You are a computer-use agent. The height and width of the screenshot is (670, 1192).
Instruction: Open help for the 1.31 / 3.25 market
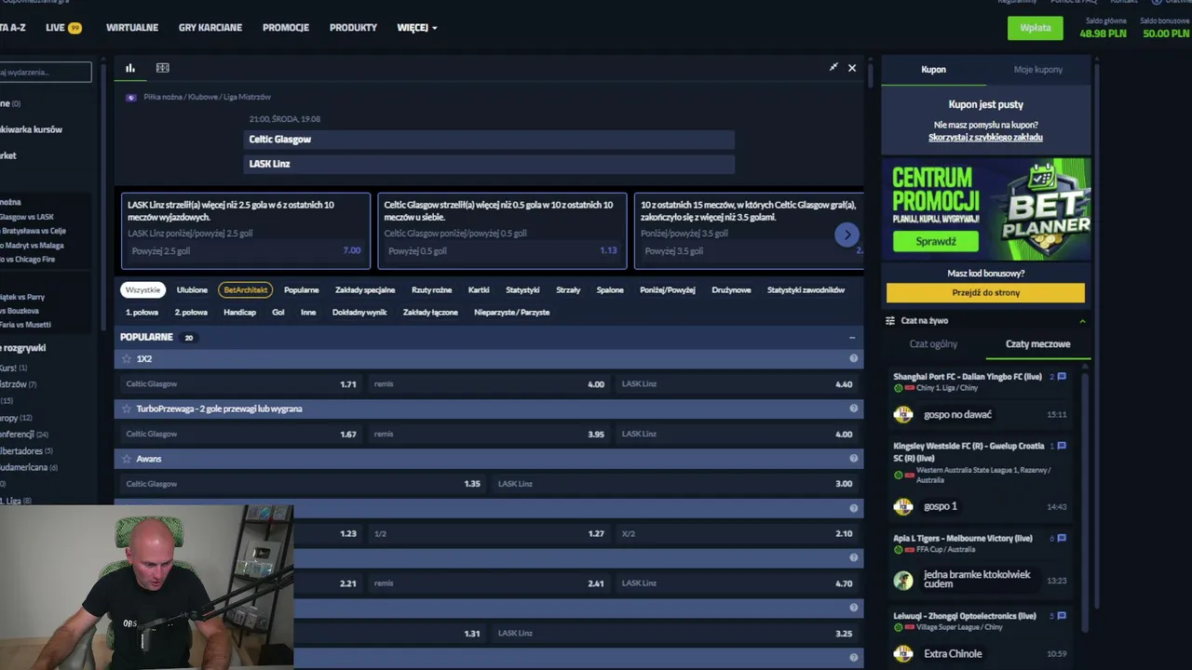point(853,608)
